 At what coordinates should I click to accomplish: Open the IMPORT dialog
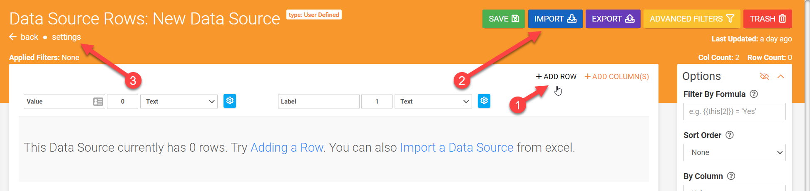[x=555, y=19]
